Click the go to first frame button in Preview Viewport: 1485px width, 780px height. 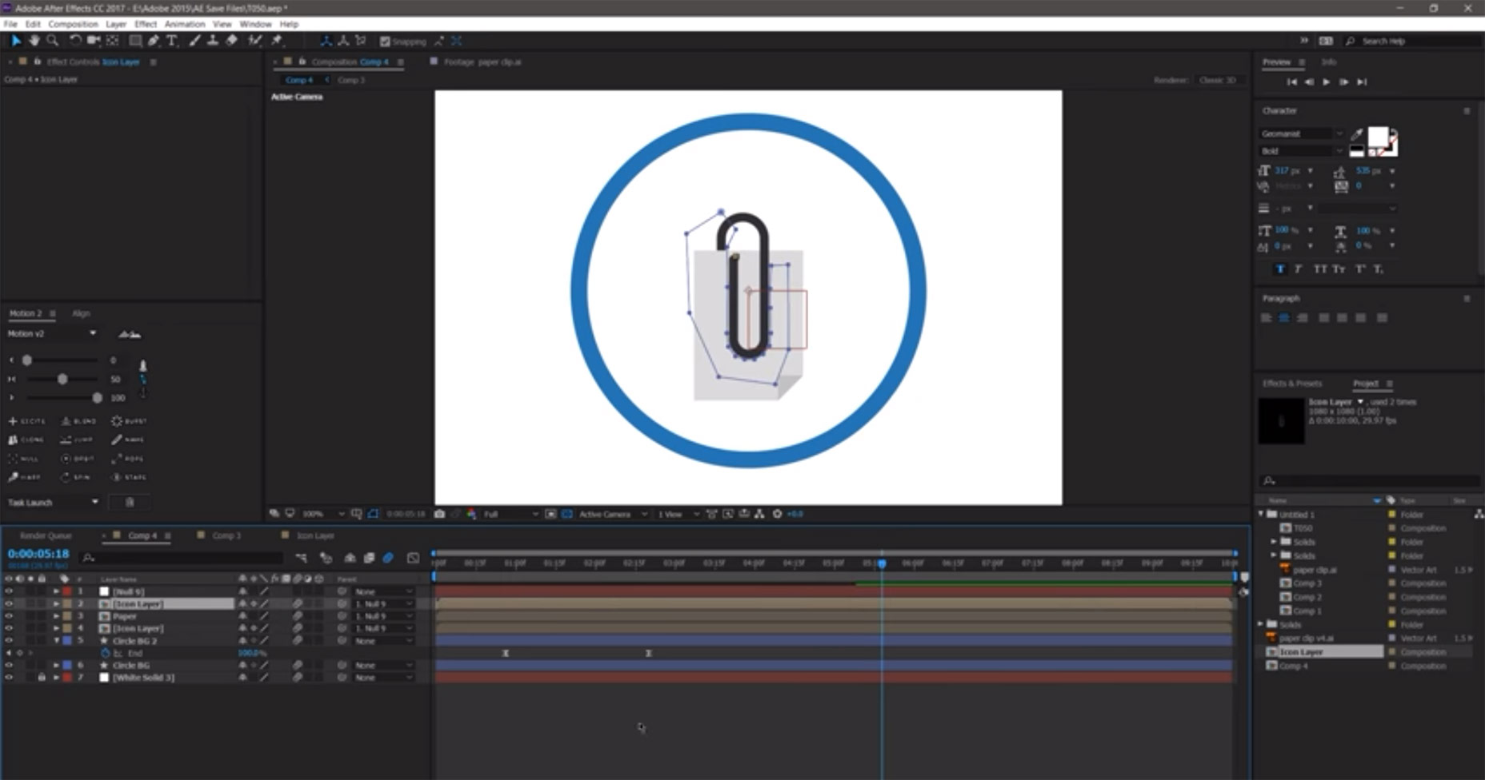1291,82
